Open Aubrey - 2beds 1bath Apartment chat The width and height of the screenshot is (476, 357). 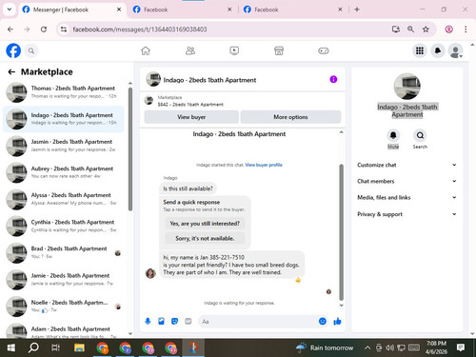click(64, 172)
